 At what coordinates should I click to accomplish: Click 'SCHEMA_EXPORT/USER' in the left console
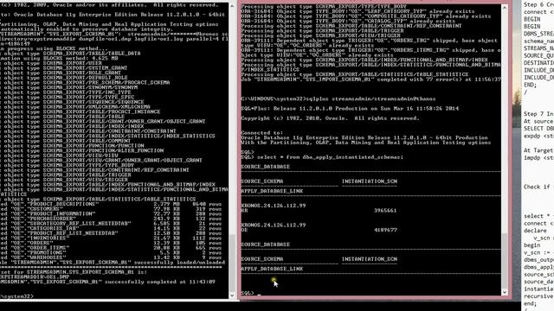click(73, 63)
